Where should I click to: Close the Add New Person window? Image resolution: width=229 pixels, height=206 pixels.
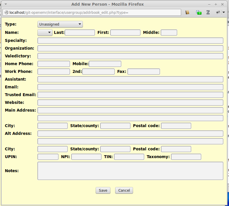click(x=222, y=5)
